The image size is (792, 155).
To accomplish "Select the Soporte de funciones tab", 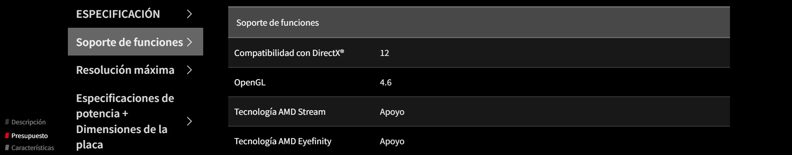I will pyautogui.click(x=135, y=42).
